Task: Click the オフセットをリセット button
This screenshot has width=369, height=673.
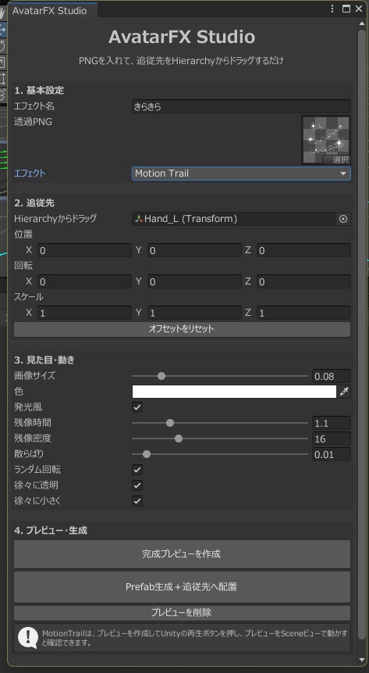Action: [182, 329]
